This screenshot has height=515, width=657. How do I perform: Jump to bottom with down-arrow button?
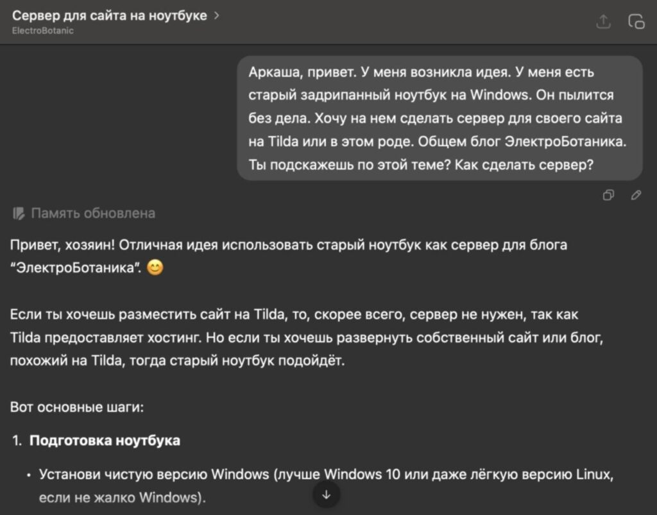[326, 494]
